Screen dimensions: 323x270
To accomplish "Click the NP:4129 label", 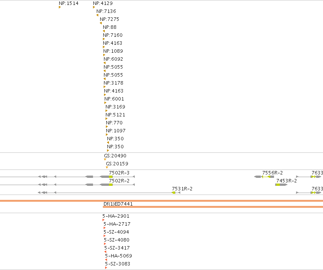I will pyautogui.click(x=103, y=3).
